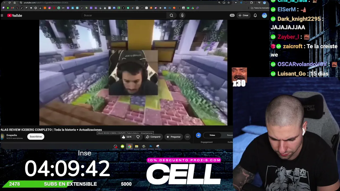The height and width of the screenshot is (191, 340).
Task: Open the Chrome profile avatar
Action: coord(264,3)
